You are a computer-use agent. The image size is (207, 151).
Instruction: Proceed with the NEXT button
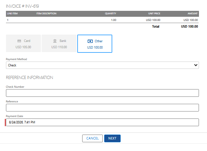pos(112,138)
